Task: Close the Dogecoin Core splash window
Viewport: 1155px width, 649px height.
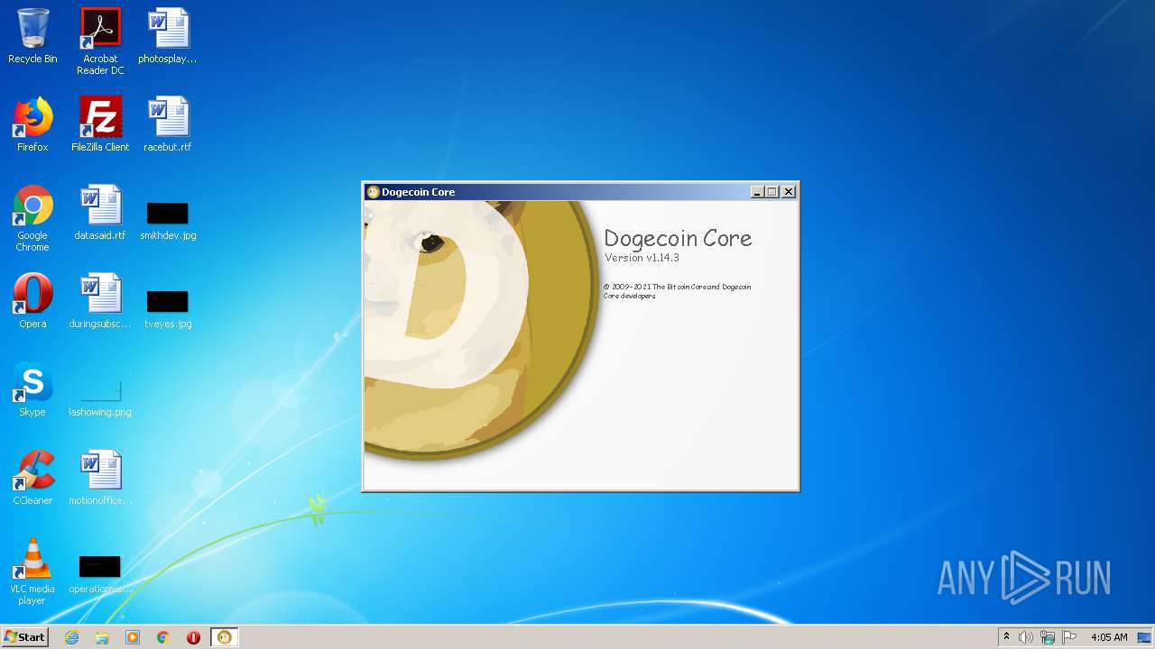Action: click(789, 192)
